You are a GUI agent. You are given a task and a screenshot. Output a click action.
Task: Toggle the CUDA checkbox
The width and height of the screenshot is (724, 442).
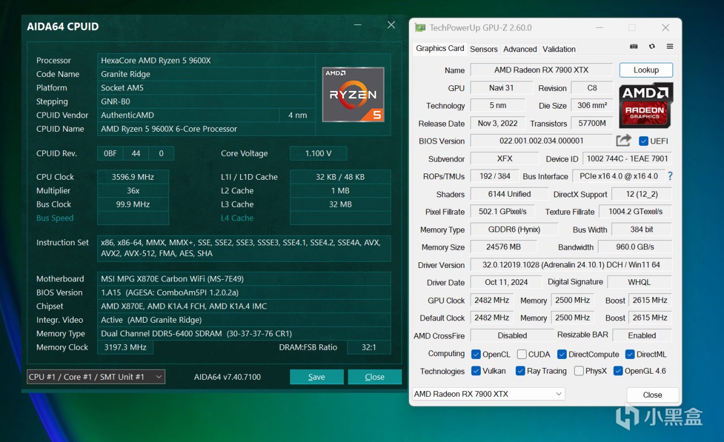(522, 354)
